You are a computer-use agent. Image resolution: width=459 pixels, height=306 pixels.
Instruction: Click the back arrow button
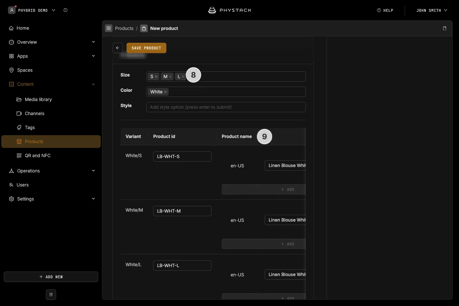(x=118, y=48)
